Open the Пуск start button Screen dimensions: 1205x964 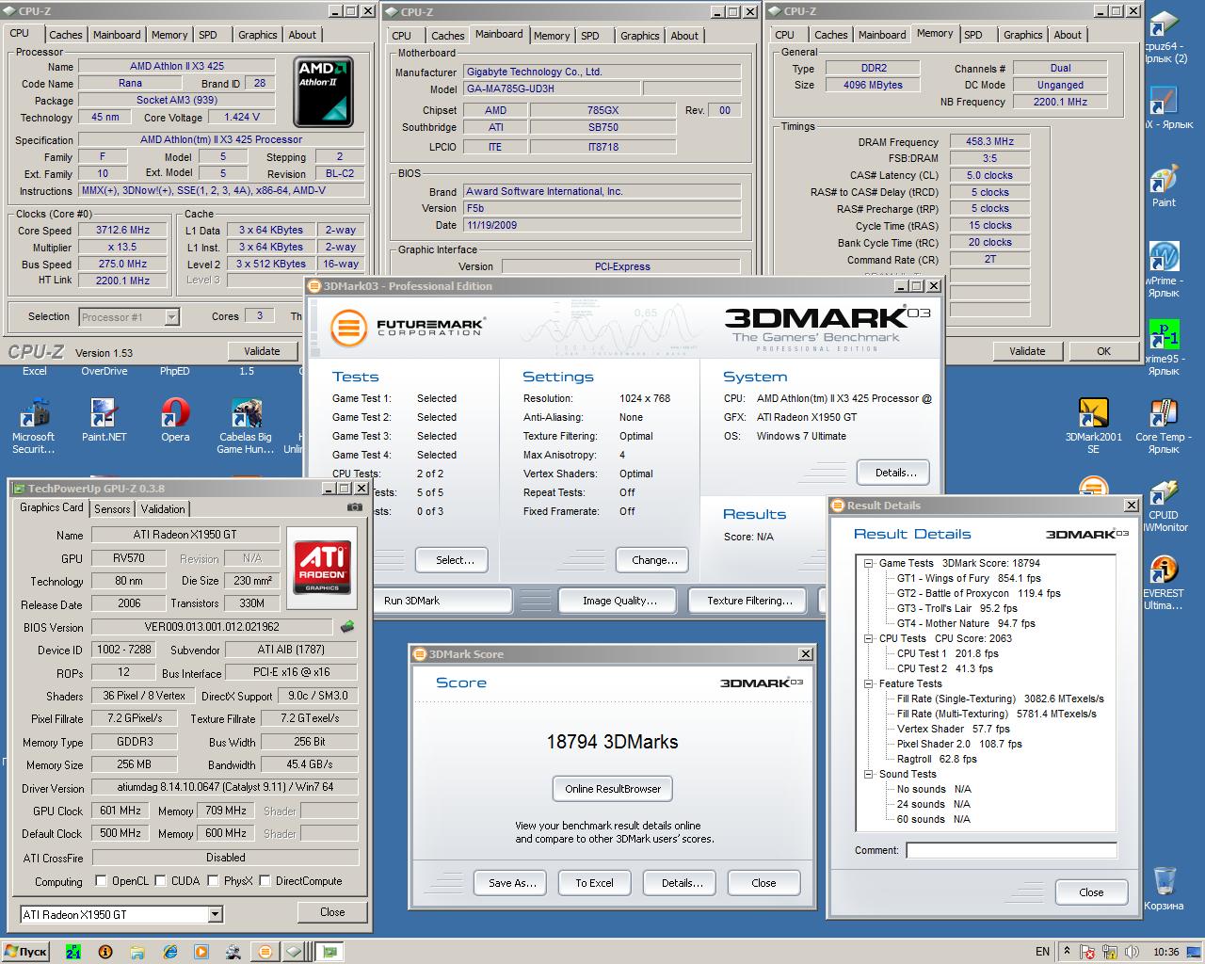coord(25,952)
